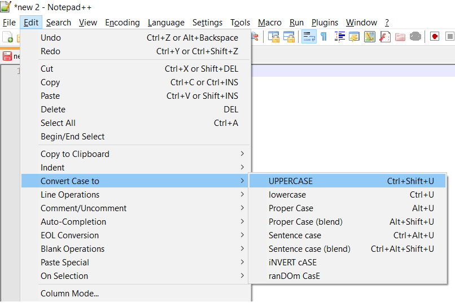
Task: Click the Synchronize Horizontal Scrolling icon
Action: (x=288, y=37)
